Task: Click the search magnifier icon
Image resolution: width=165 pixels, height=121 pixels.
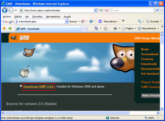Action: coord(158,10)
